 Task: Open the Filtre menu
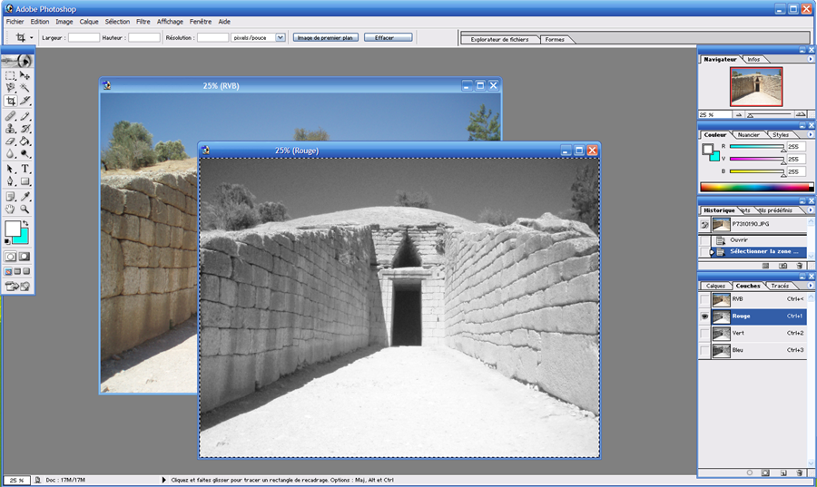tap(143, 21)
